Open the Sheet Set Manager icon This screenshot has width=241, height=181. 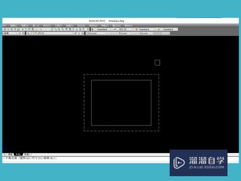tap(77, 29)
